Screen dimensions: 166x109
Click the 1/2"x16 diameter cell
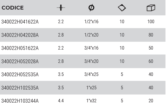(x=91, y=22)
